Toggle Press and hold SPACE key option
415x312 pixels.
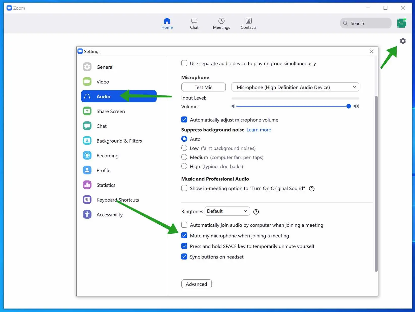point(184,246)
